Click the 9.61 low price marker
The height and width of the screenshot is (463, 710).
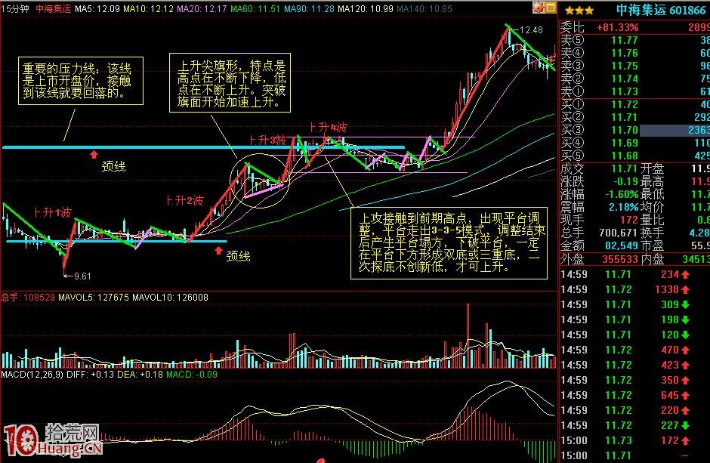(x=82, y=276)
